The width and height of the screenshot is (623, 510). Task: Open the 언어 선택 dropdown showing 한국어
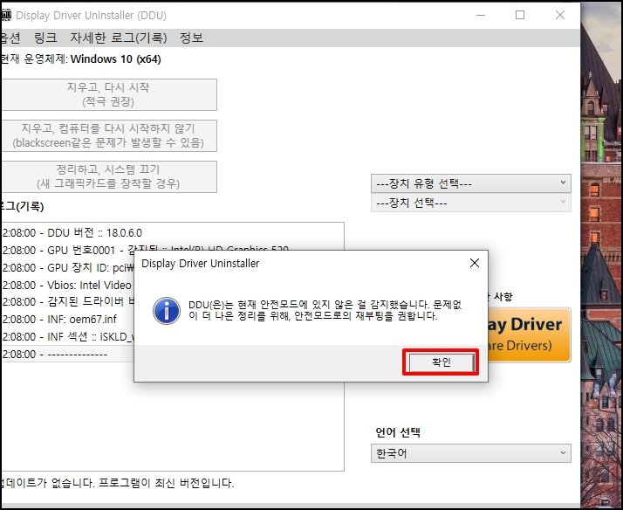[x=471, y=453]
